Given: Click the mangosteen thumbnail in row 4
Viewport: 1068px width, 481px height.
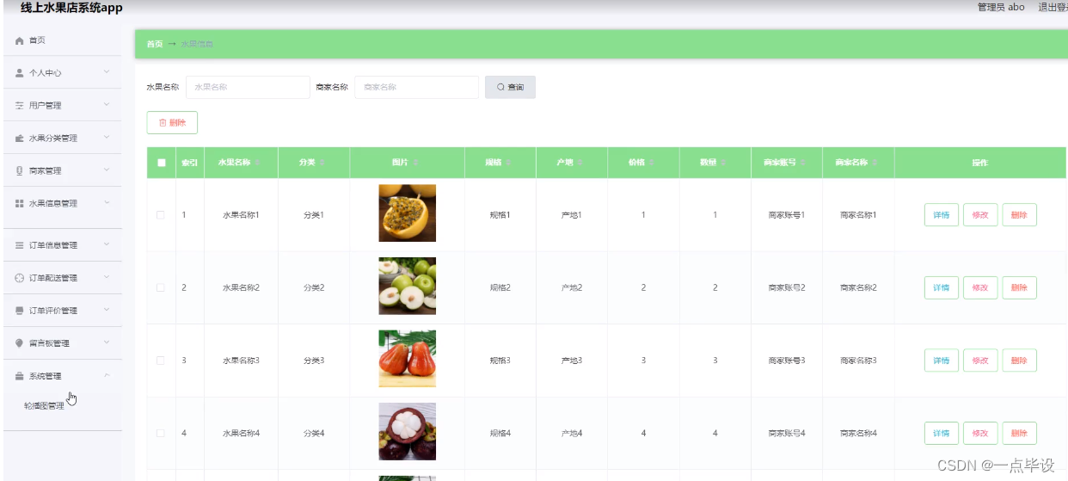Looking at the screenshot, I should [x=408, y=431].
